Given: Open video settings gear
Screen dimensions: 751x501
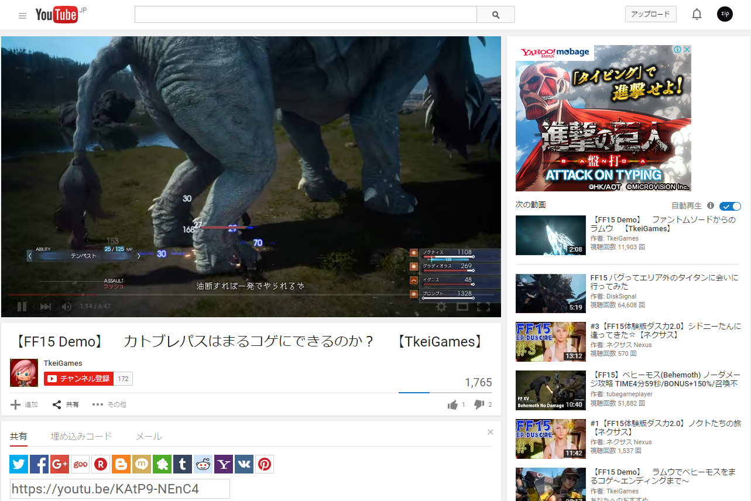Looking at the screenshot, I should pyautogui.click(x=441, y=306).
